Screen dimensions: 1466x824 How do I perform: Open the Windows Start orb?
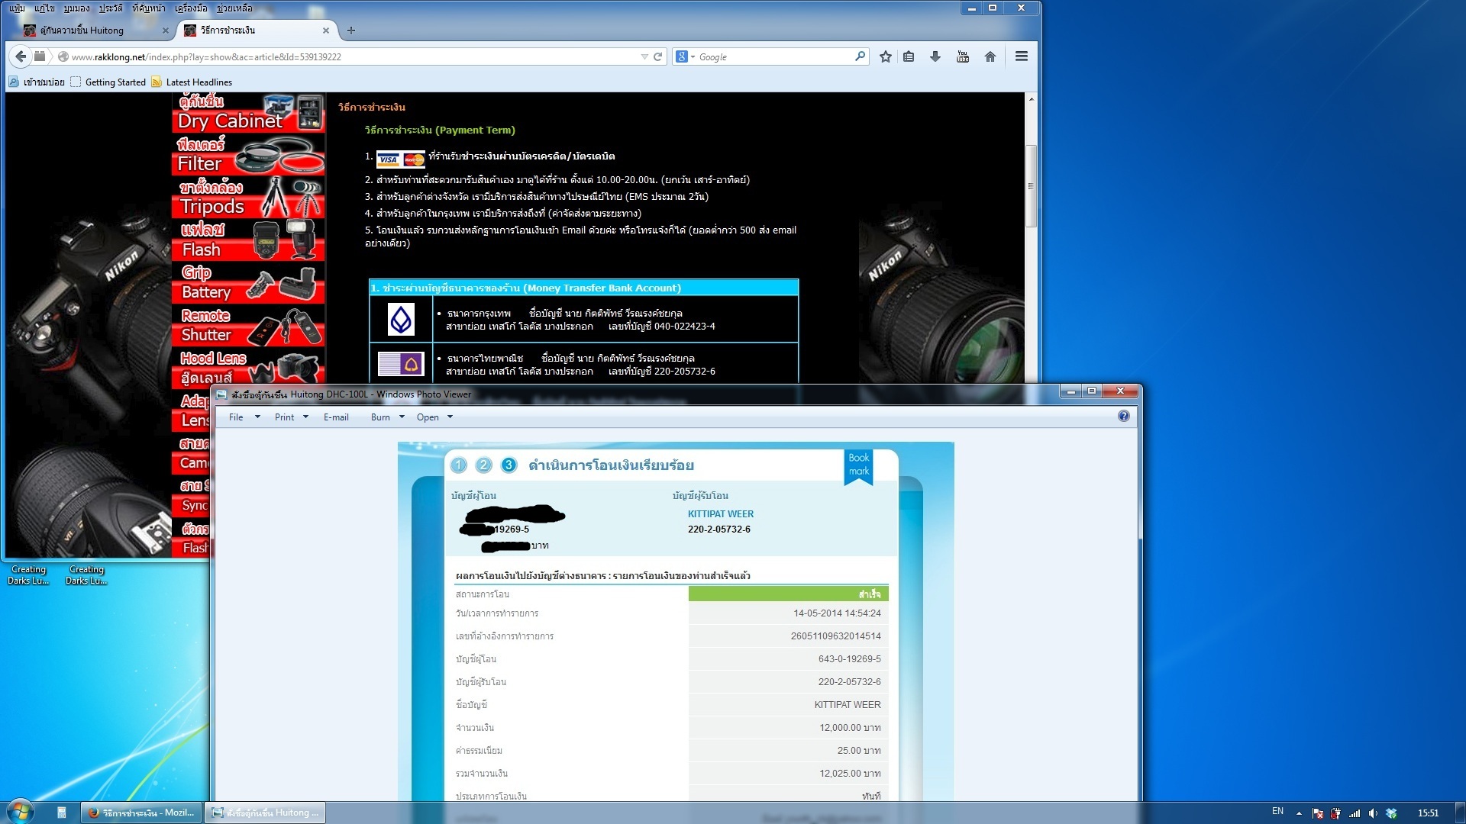coord(20,812)
